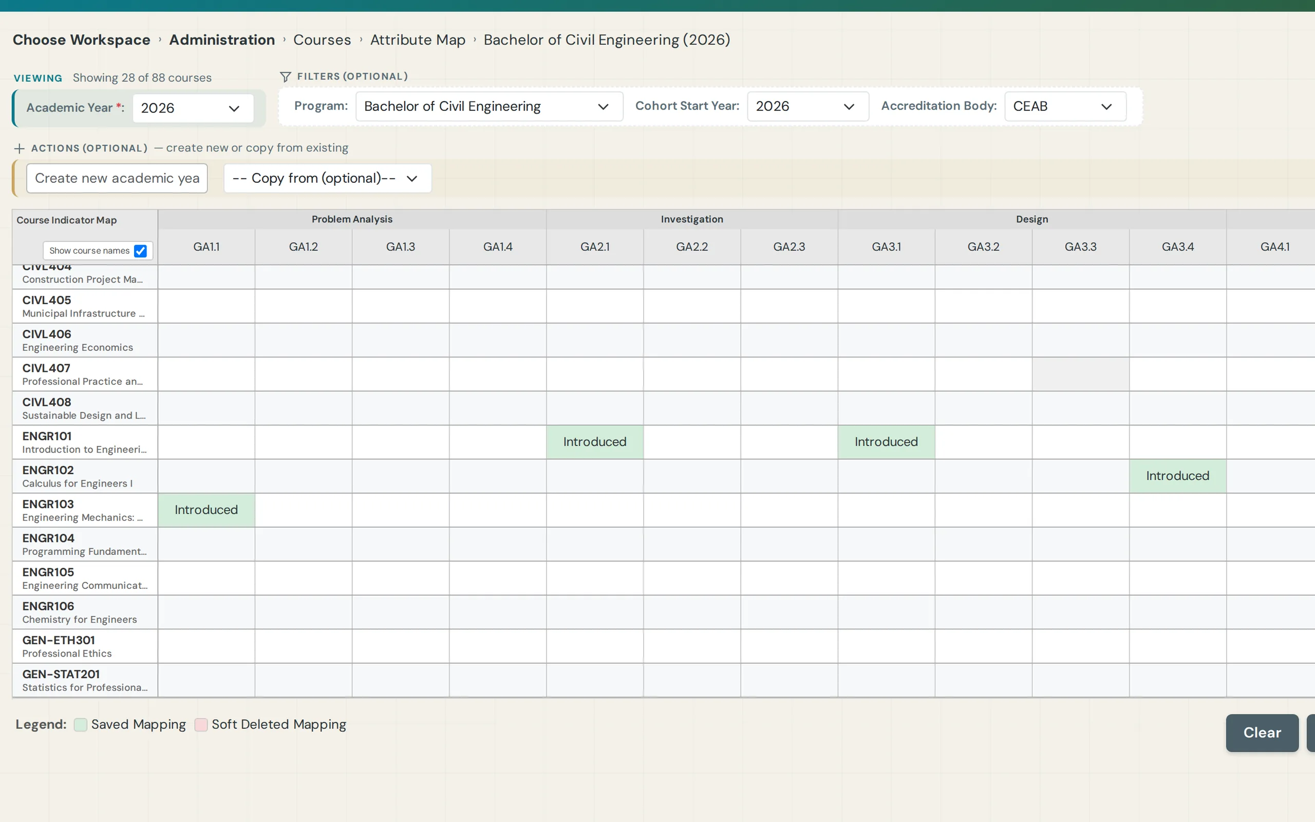The height and width of the screenshot is (822, 1315).
Task: Click the Design group header
Action: (1032, 219)
